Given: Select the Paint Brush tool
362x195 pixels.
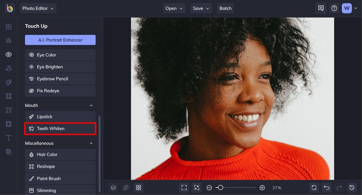Looking at the screenshot, I should 60,178.
